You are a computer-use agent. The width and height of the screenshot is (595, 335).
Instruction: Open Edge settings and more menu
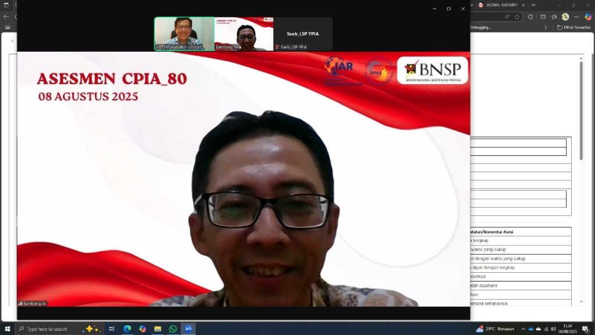pos(576,17)
